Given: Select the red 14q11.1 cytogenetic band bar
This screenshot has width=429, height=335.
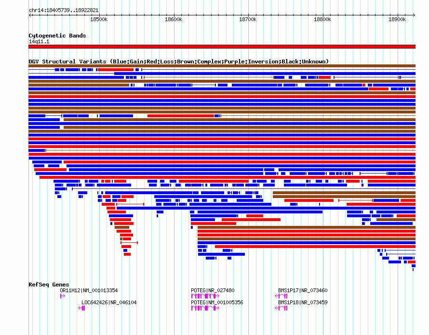Looking at the screenshot, I should tap(222, 47).
